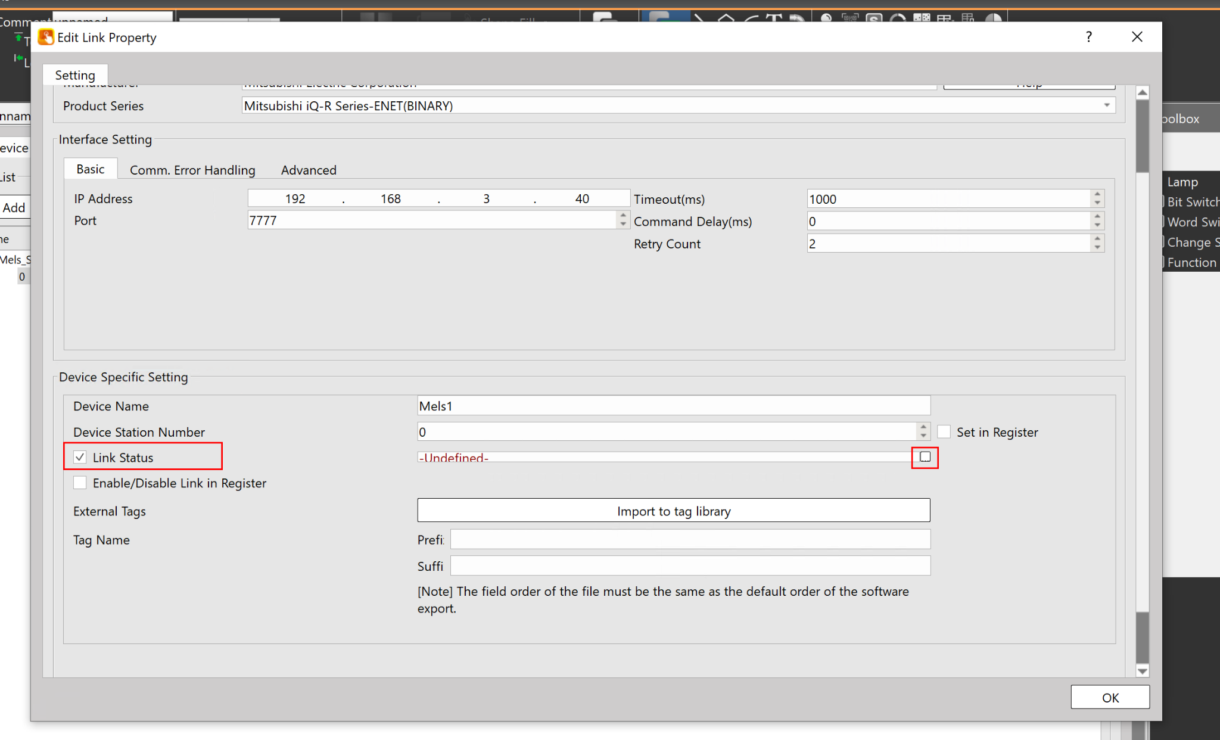Increase the Timeout(ms) value with up arrow
The image size is (1220, 740).
pos(1097,194)
